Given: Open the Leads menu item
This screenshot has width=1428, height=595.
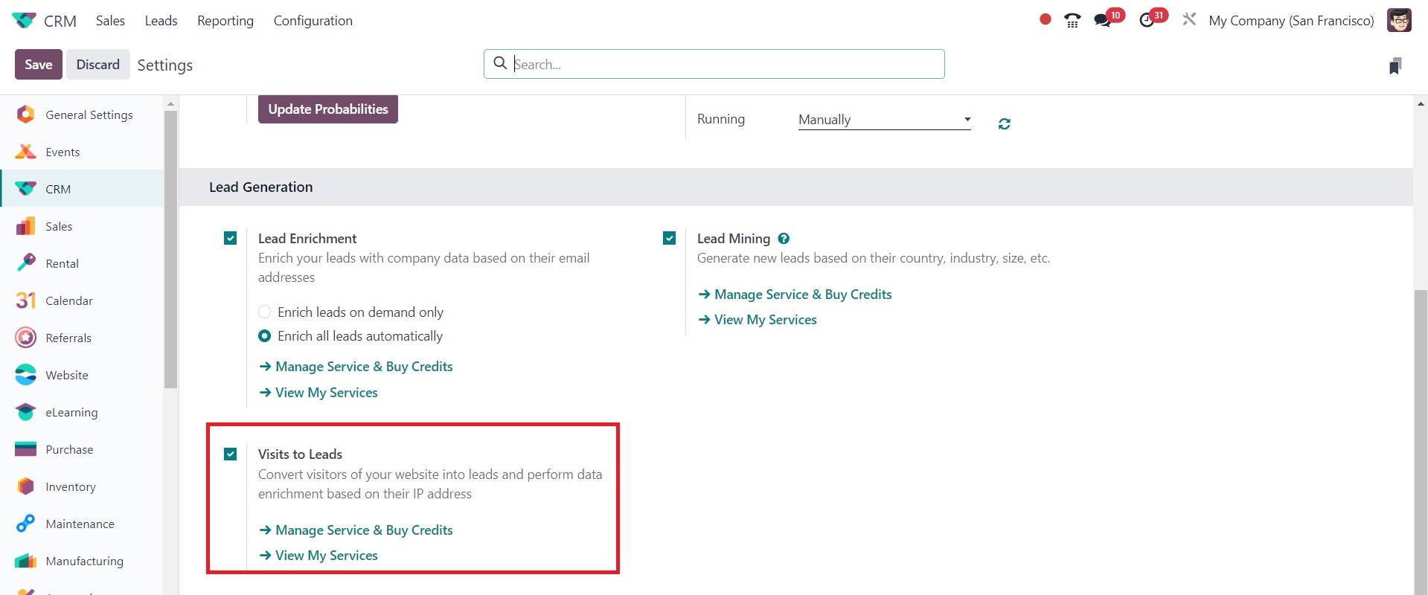Looking at the screenshot, I should click(161, 21).
